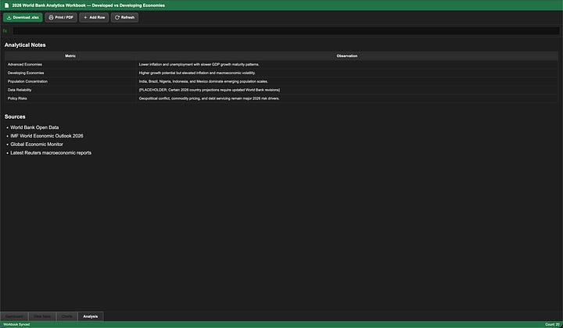Click the Download .xlsx button
The image size is (563, 328).
point(23,17)
